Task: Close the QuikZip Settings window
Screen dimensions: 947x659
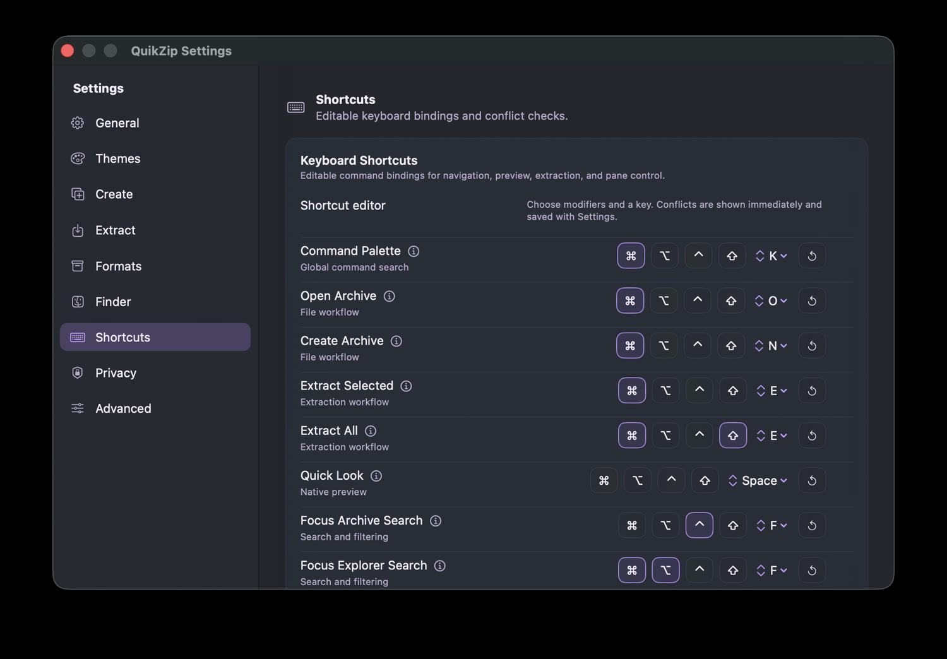Action: point(68,50)
